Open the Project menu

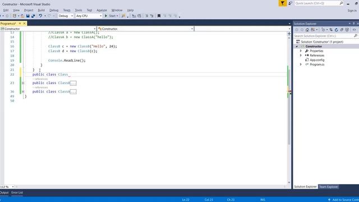(x=29, y=10)
